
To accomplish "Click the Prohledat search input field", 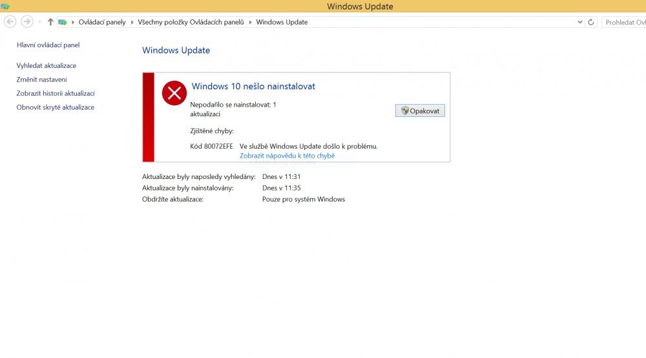I will tap(624, 22).
